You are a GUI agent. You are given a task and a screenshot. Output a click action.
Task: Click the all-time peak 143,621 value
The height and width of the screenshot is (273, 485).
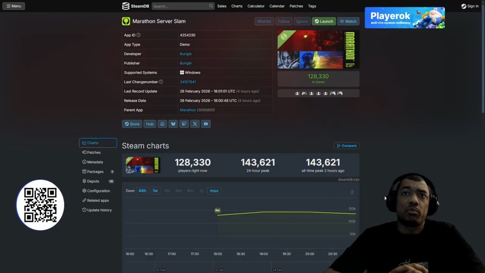(x=323, y=162)
